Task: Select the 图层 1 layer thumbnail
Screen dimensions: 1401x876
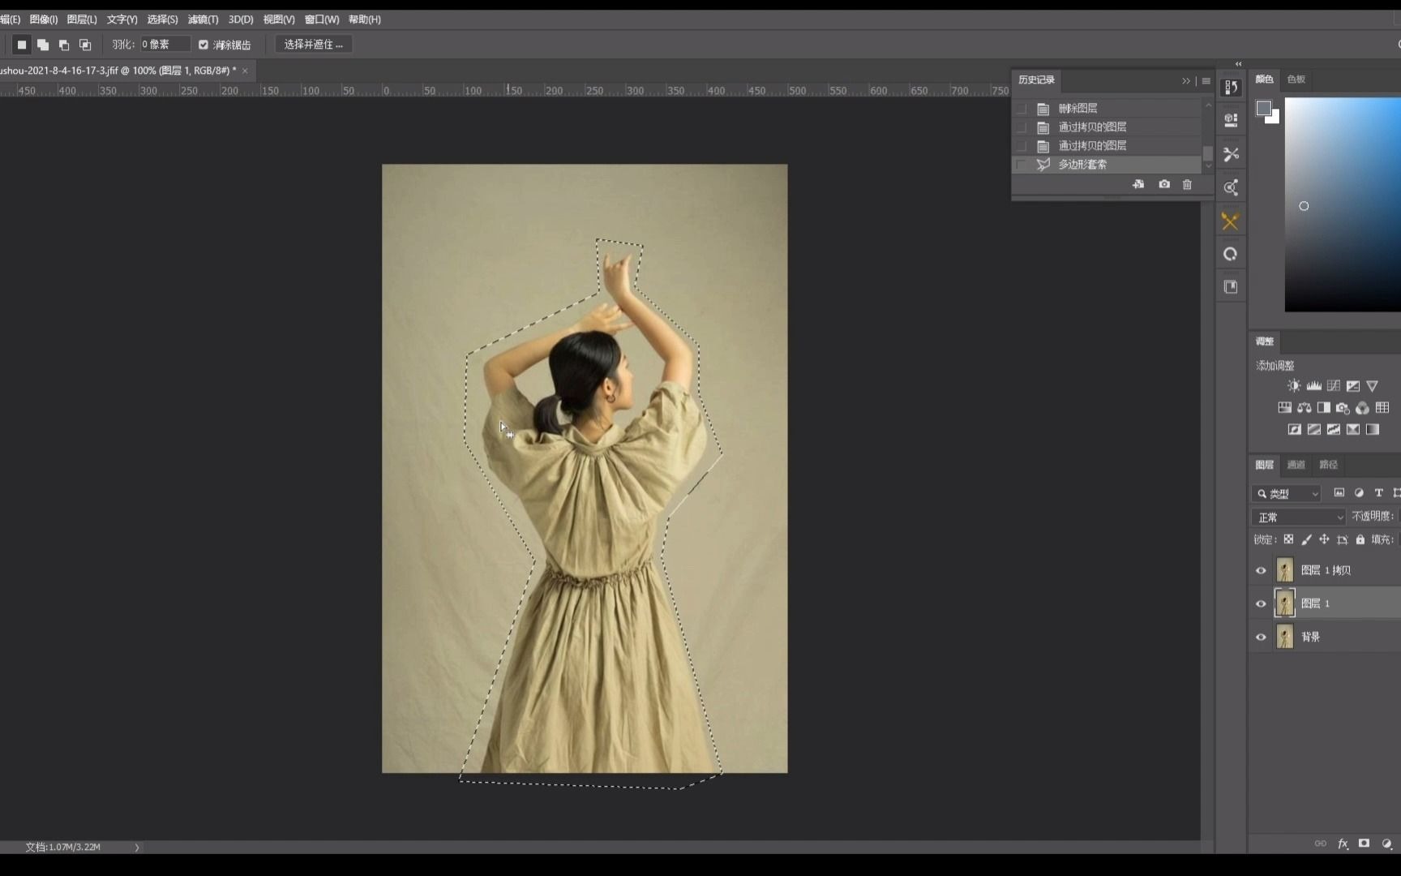Action: [1285, 603]
